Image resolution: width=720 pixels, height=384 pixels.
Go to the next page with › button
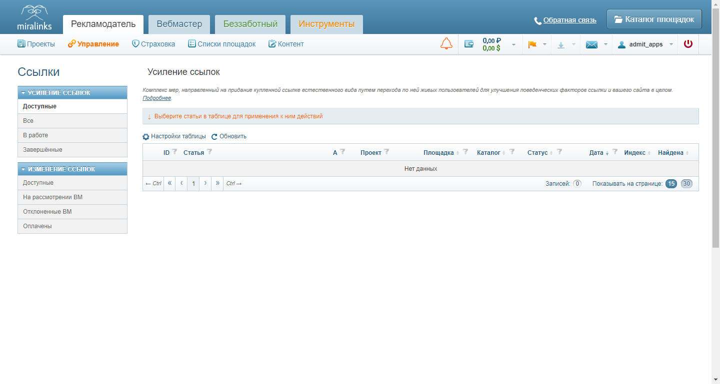coord(205,183)
